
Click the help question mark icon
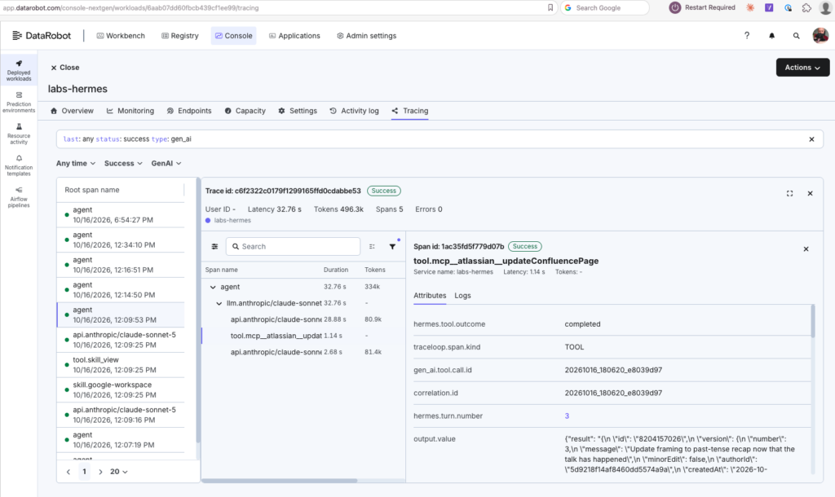[x=747, y=36]
